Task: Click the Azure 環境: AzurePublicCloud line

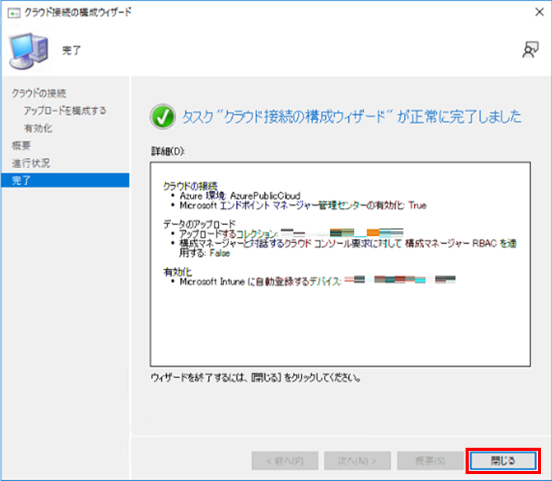Action: tap(240, 196)
